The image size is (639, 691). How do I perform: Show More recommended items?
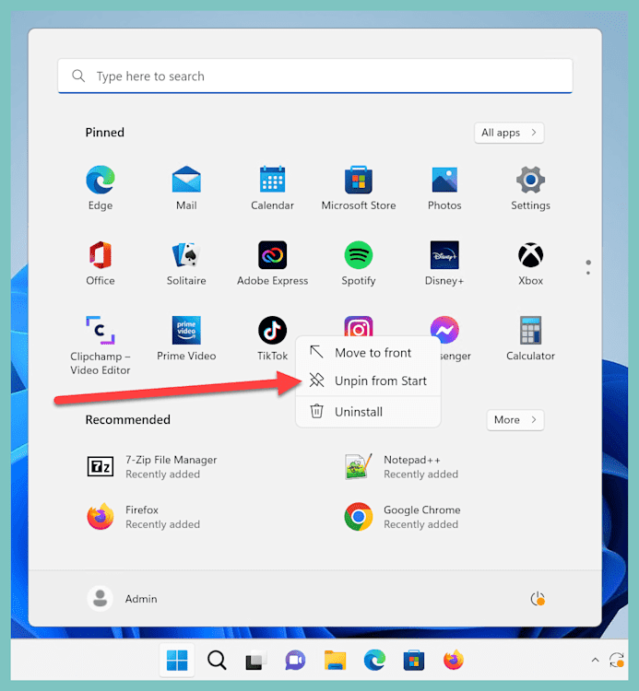click(515, 420)
